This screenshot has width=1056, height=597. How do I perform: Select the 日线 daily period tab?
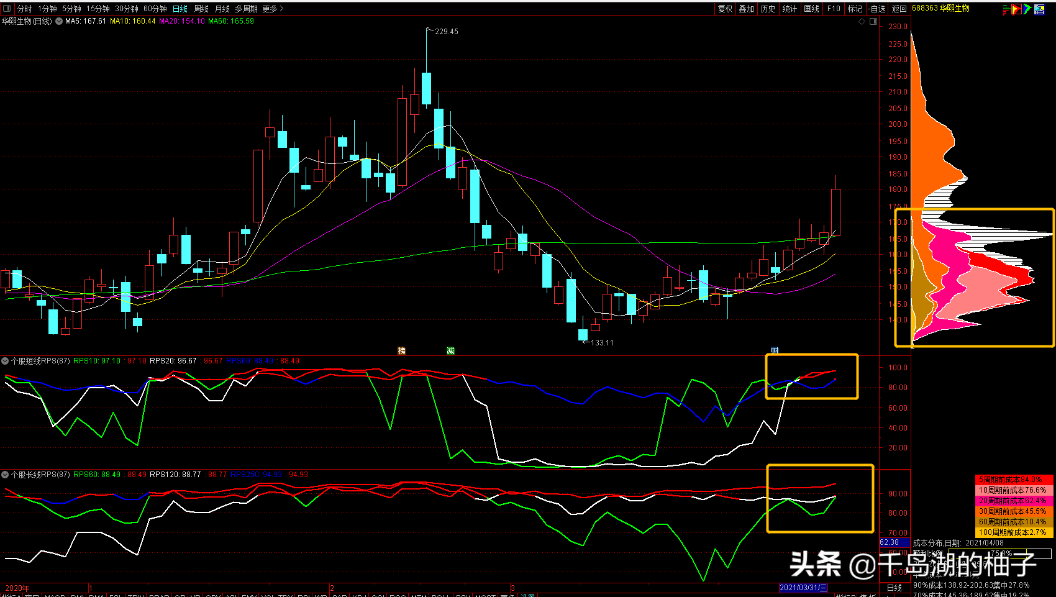pyautogui.click(x=180, y=9)
